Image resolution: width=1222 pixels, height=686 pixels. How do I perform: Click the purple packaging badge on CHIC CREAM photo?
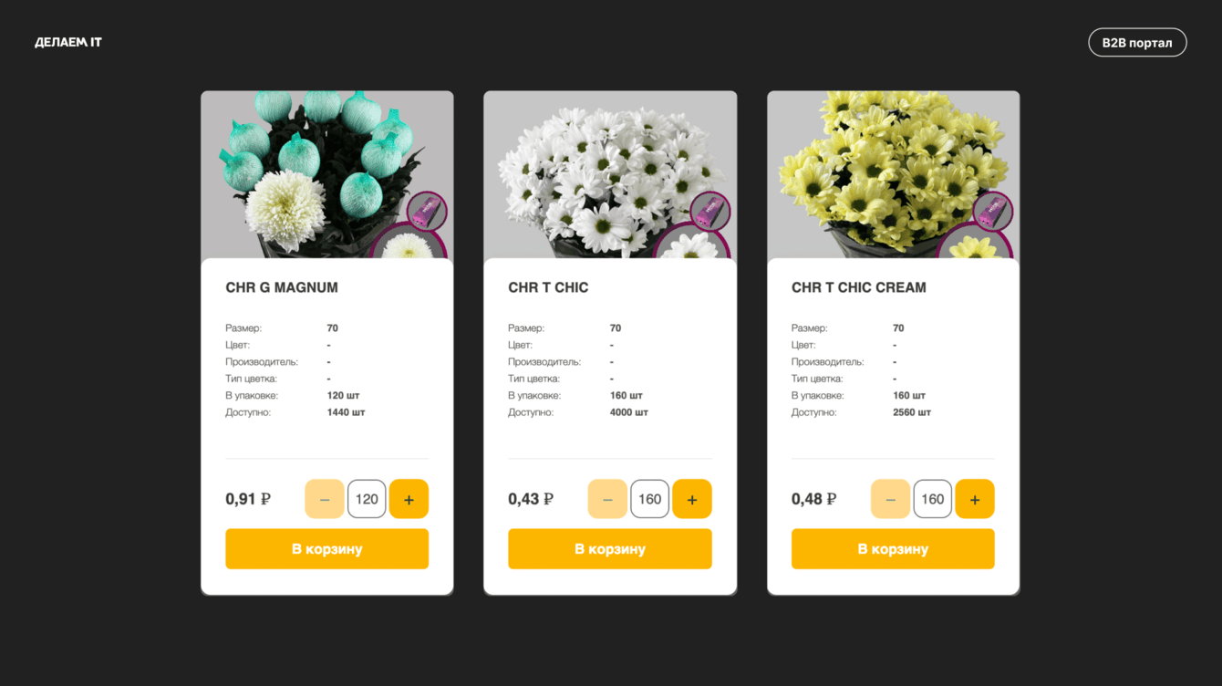[993, 212]
